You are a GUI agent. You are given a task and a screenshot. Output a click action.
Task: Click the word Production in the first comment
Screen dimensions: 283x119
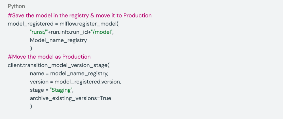point(138,16)
